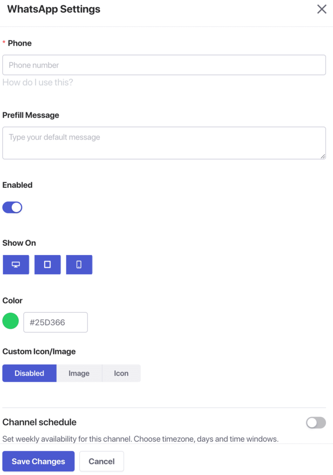Close the WhatsApp Settings panel

(321, 9)
